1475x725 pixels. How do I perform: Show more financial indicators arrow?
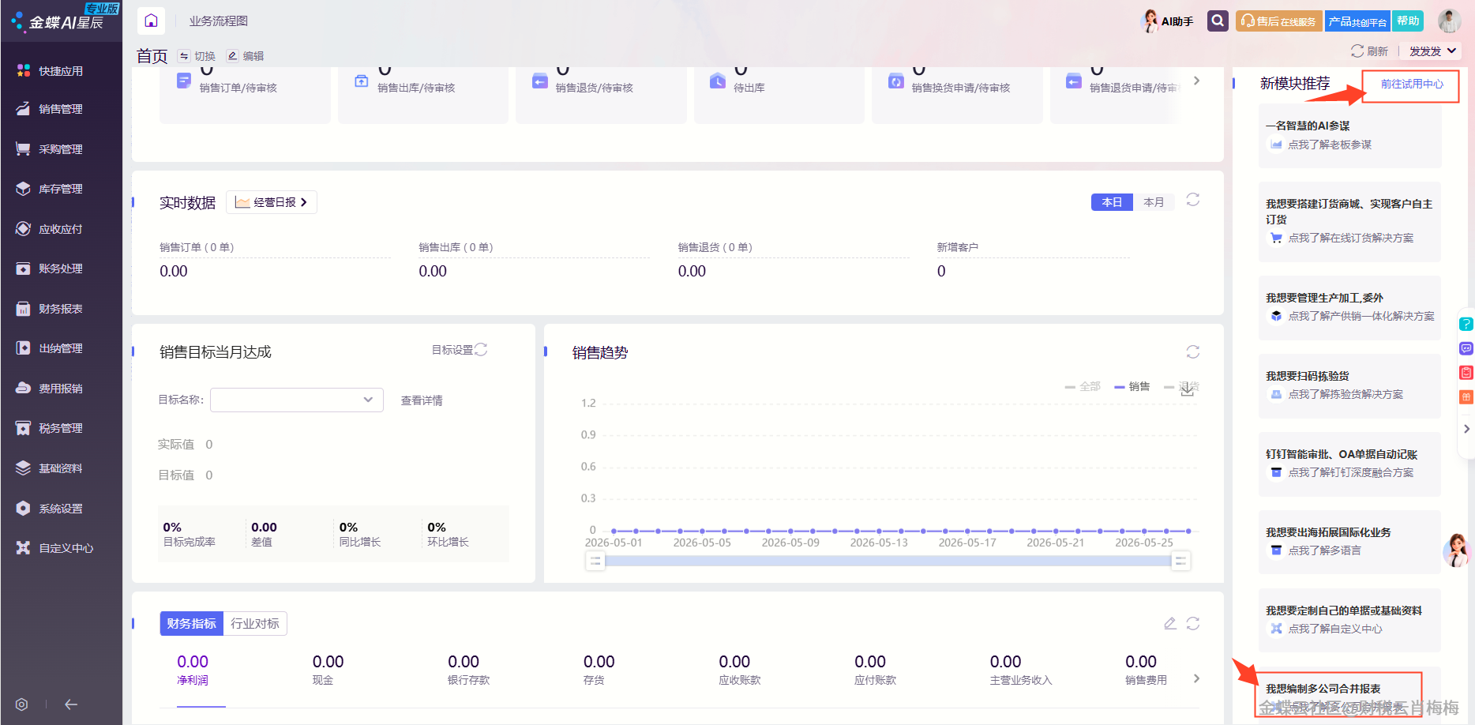[1196, 678]
